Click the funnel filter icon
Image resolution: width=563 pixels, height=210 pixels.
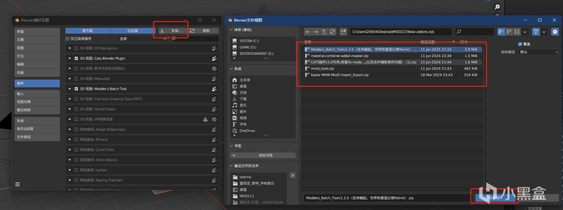coord(536,32)
